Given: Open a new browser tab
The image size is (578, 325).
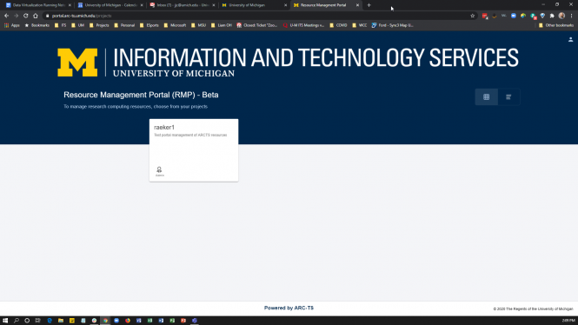Looking at the screenshot, I should pos(369,5).
